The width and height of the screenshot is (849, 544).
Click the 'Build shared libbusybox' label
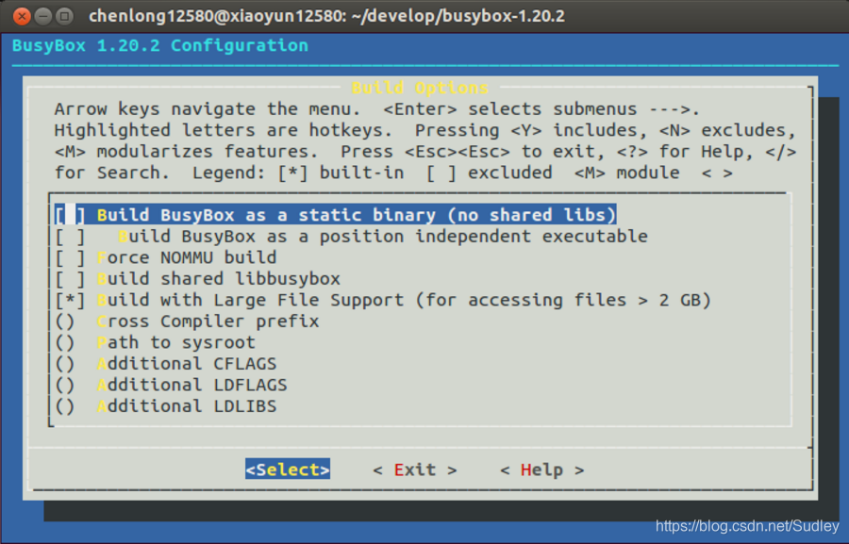tap(219, 279)
